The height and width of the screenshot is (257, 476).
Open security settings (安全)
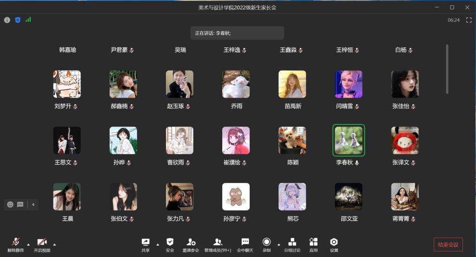(x=170, y=245)
